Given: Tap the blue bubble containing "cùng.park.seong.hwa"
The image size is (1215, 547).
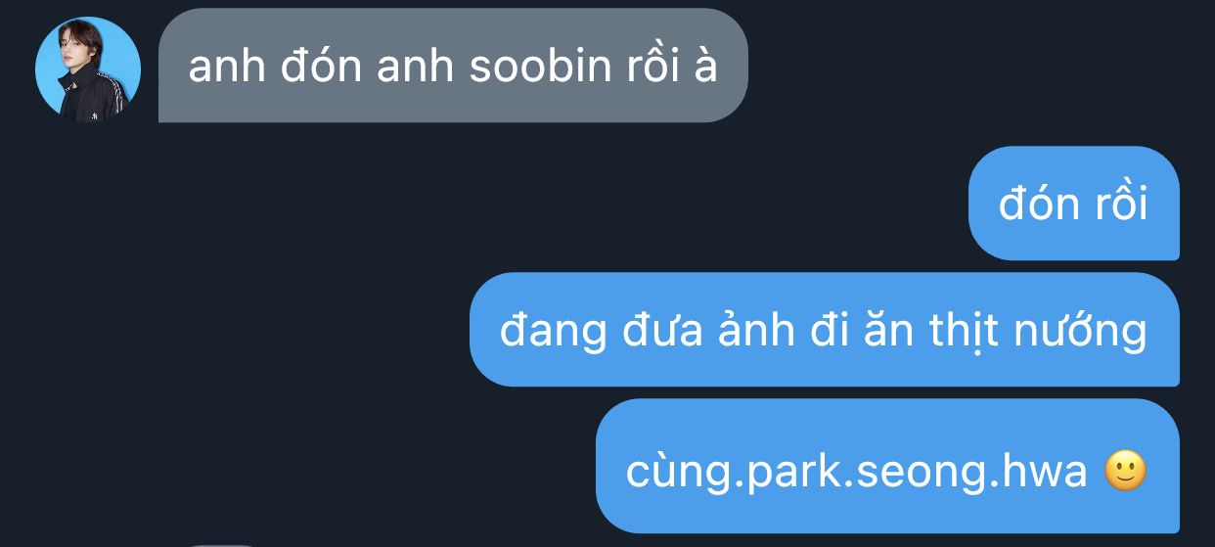Looking at the screenshot, I should pos(887,466).
